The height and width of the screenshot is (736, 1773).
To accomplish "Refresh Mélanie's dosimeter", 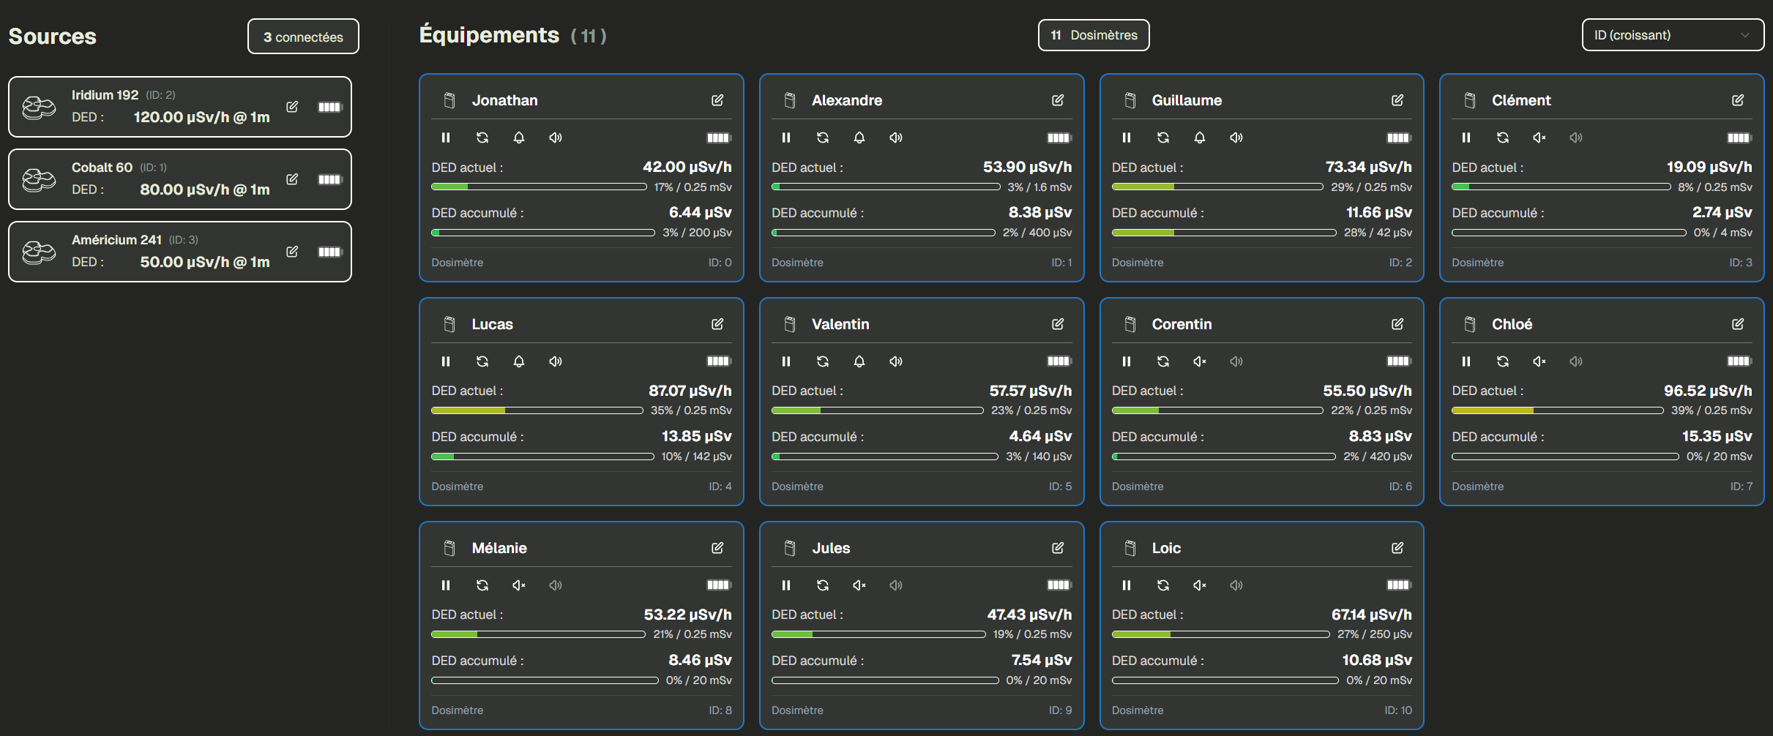I will click(x=482, y=585).
